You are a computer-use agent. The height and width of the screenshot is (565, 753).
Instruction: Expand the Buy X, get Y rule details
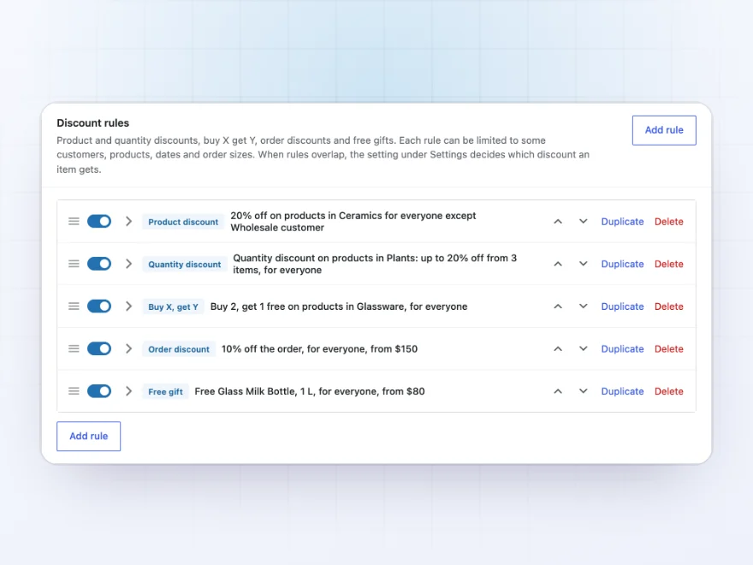click(x=128, y=306)
